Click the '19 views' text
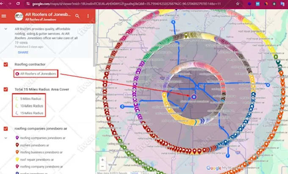 [x=21, y=43]
